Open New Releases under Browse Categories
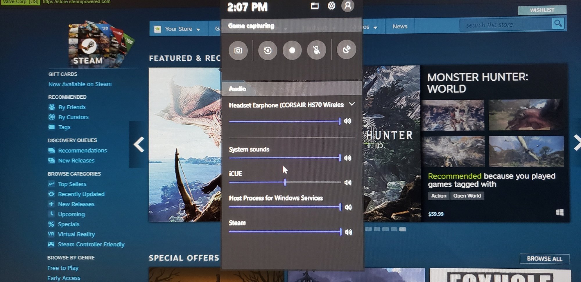 click(x=76, y=204)
